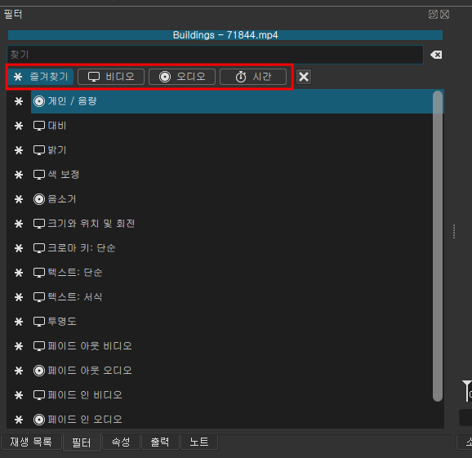Unfavorite 음소거 via its star
Screen dimensions: 472x458
tap(19, 199)
